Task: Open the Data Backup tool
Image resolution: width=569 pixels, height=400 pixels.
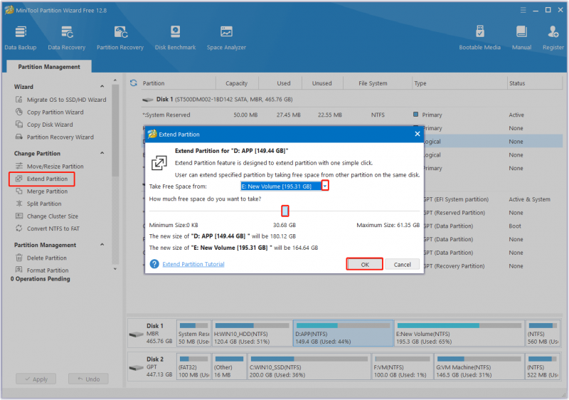Action: 21,38
